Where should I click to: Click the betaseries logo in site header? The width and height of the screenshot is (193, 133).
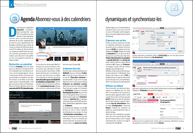(41, 29)
